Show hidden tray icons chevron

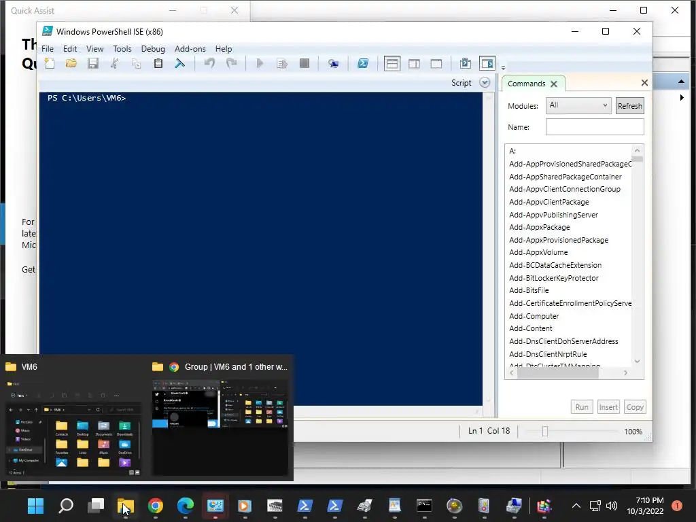576,506
